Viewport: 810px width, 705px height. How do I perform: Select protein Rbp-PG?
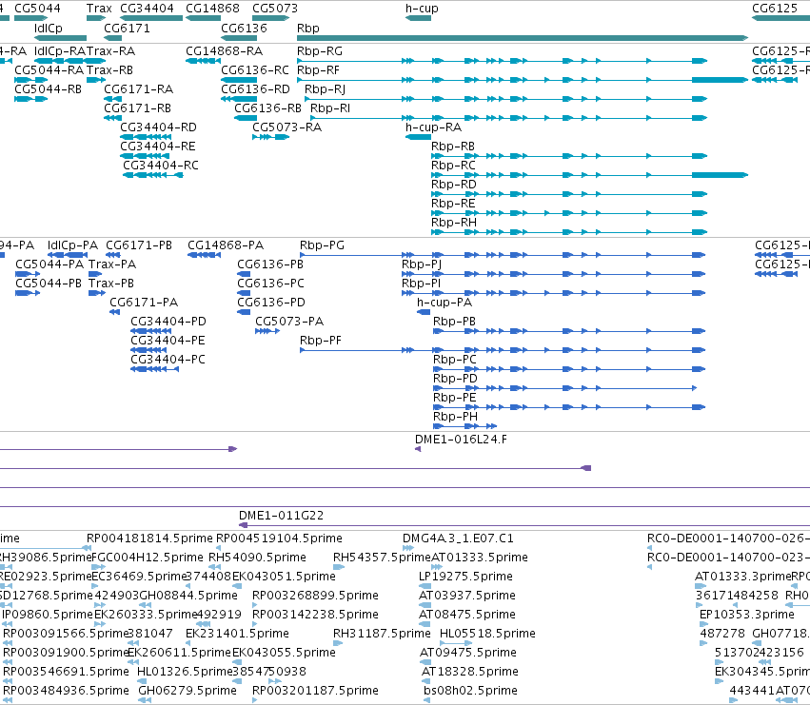point(322,245)
